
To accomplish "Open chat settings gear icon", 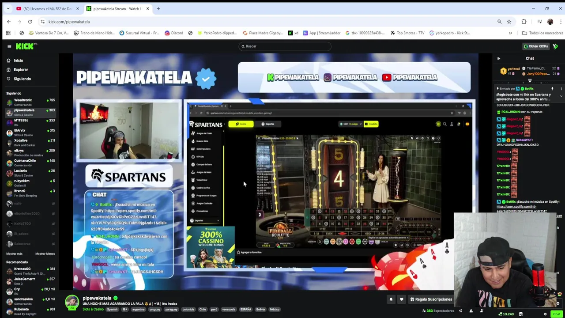I will coord(545,314).
